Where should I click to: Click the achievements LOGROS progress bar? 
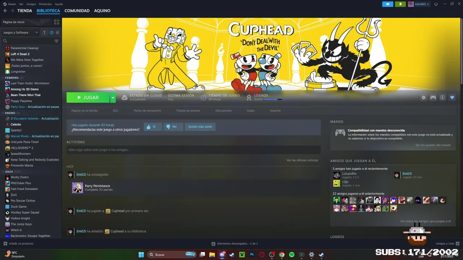pyautogui.click(x=273, y=99)
